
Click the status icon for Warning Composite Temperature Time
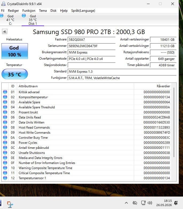[5, 168]
